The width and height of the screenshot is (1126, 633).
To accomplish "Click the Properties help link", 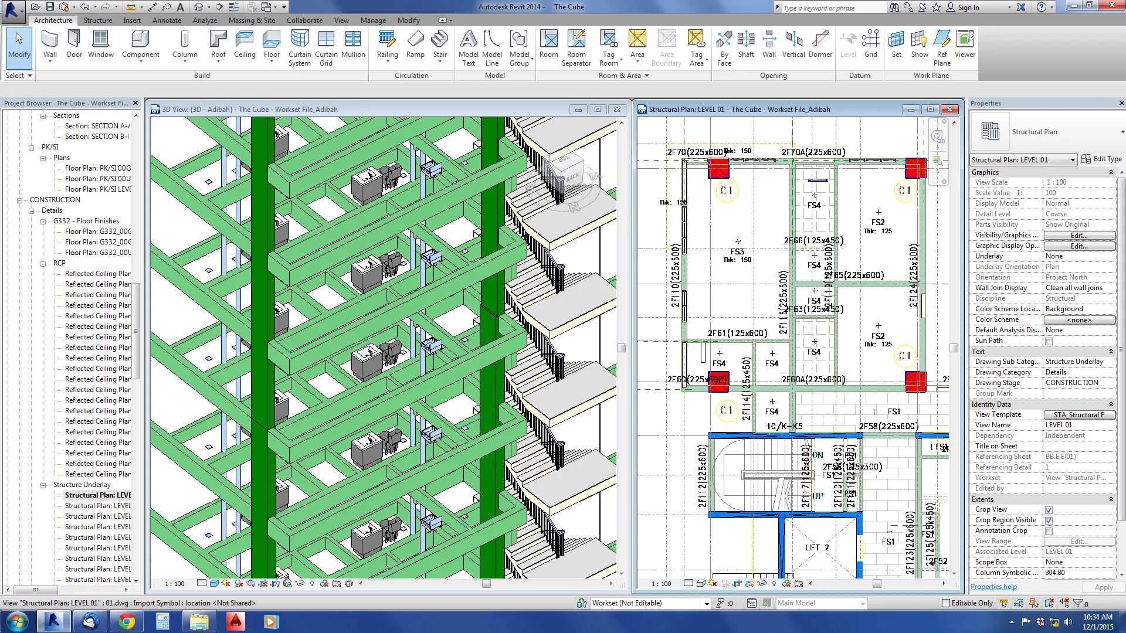I will [993, 587].
